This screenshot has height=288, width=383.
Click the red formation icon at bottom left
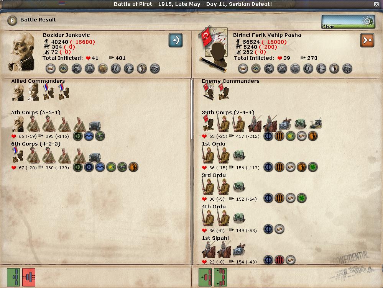[29, 277]
